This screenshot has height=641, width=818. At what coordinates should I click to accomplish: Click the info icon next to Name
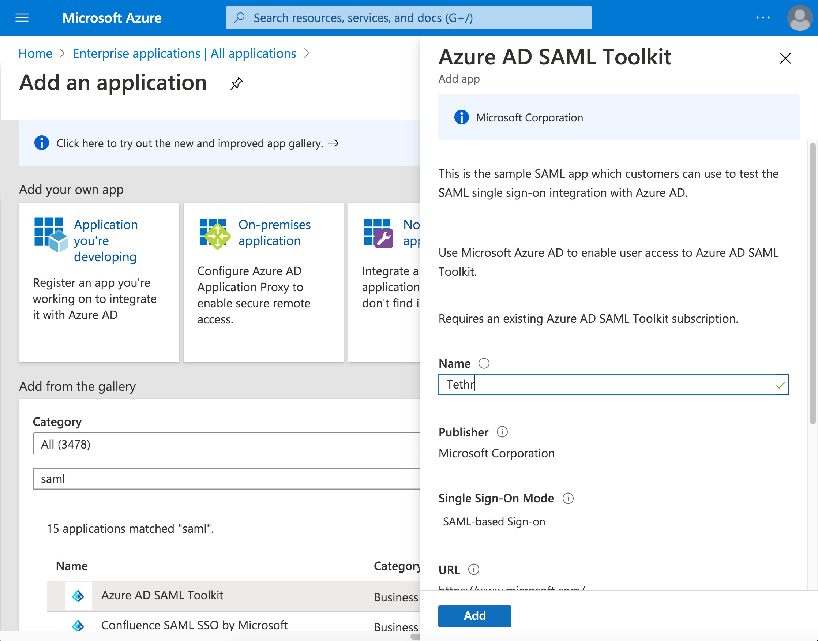pos(484,363)
